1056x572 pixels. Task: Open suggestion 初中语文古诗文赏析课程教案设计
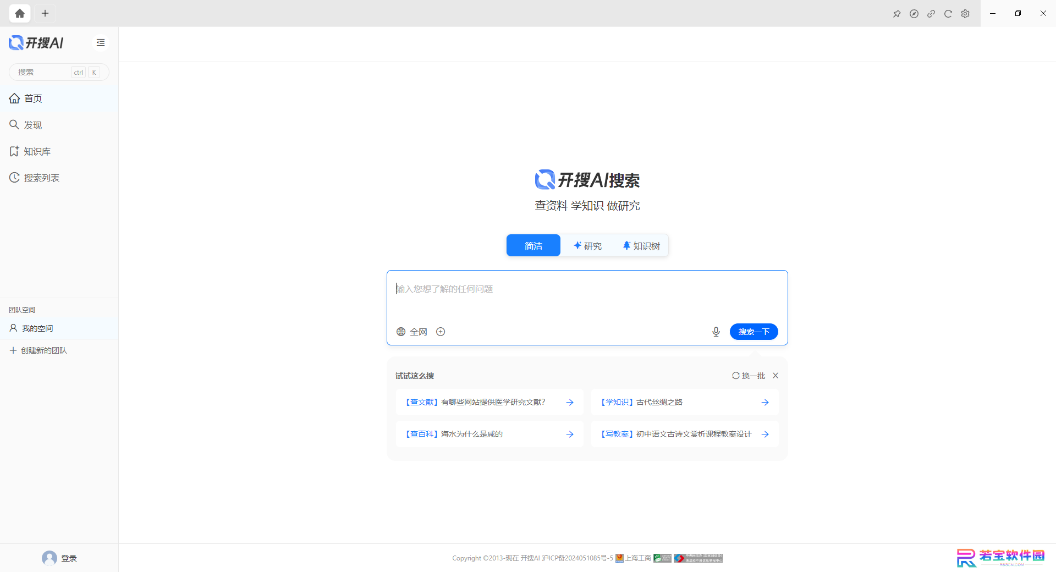coord(685,434)
